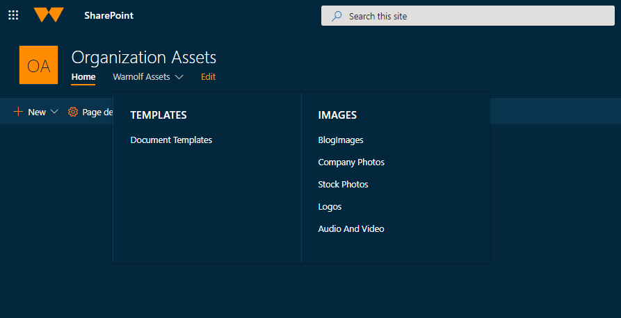Open the SharePoint home link
Screen dimensions: 621x318
[108, 15]
